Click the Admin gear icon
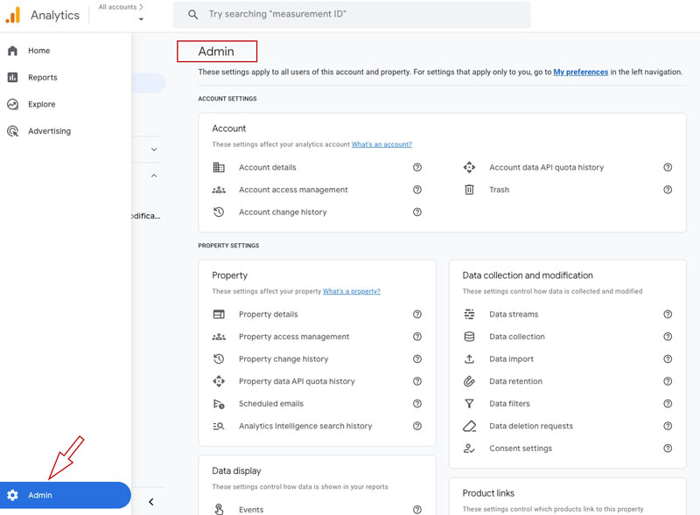 [12, 493]
